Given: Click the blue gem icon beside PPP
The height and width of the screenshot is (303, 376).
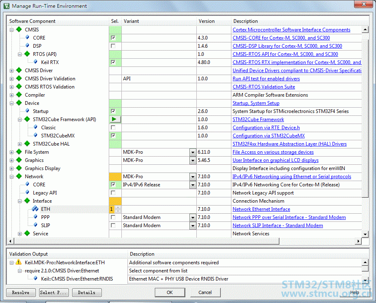Looking at the screenshot, I should tap(35, 217).
